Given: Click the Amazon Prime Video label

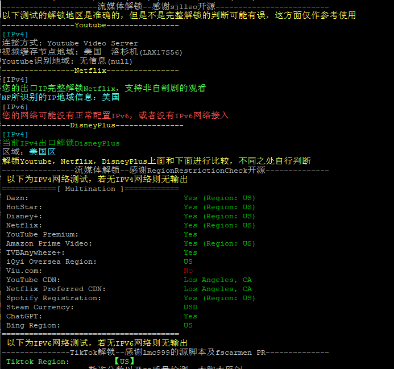Looking at the screenshot, I should tap(49, 243).
